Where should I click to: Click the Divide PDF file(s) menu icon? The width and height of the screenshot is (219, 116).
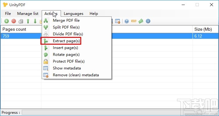point(46,34)
